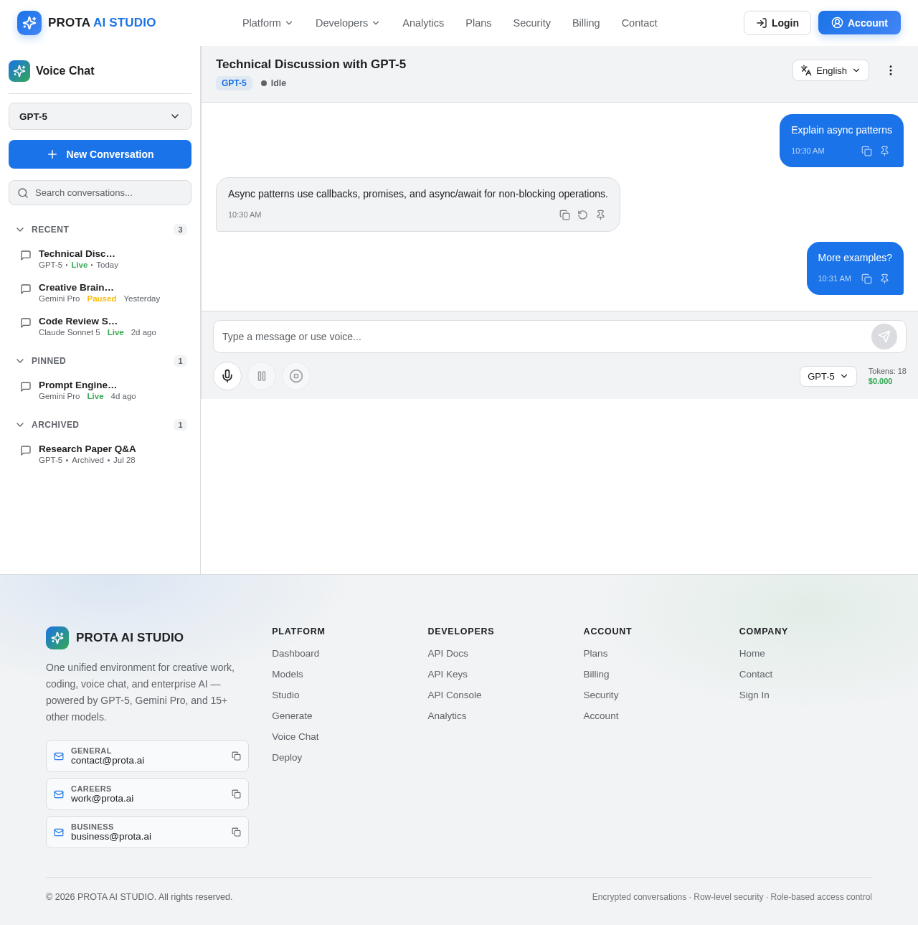Click the GPT-5 badge under the chat title
The image size is (918, 925).
click(x=234, y=83)
